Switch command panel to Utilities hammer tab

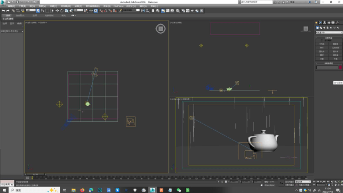point(337,23)
